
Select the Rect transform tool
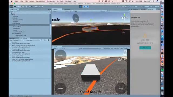coord(25,6)
